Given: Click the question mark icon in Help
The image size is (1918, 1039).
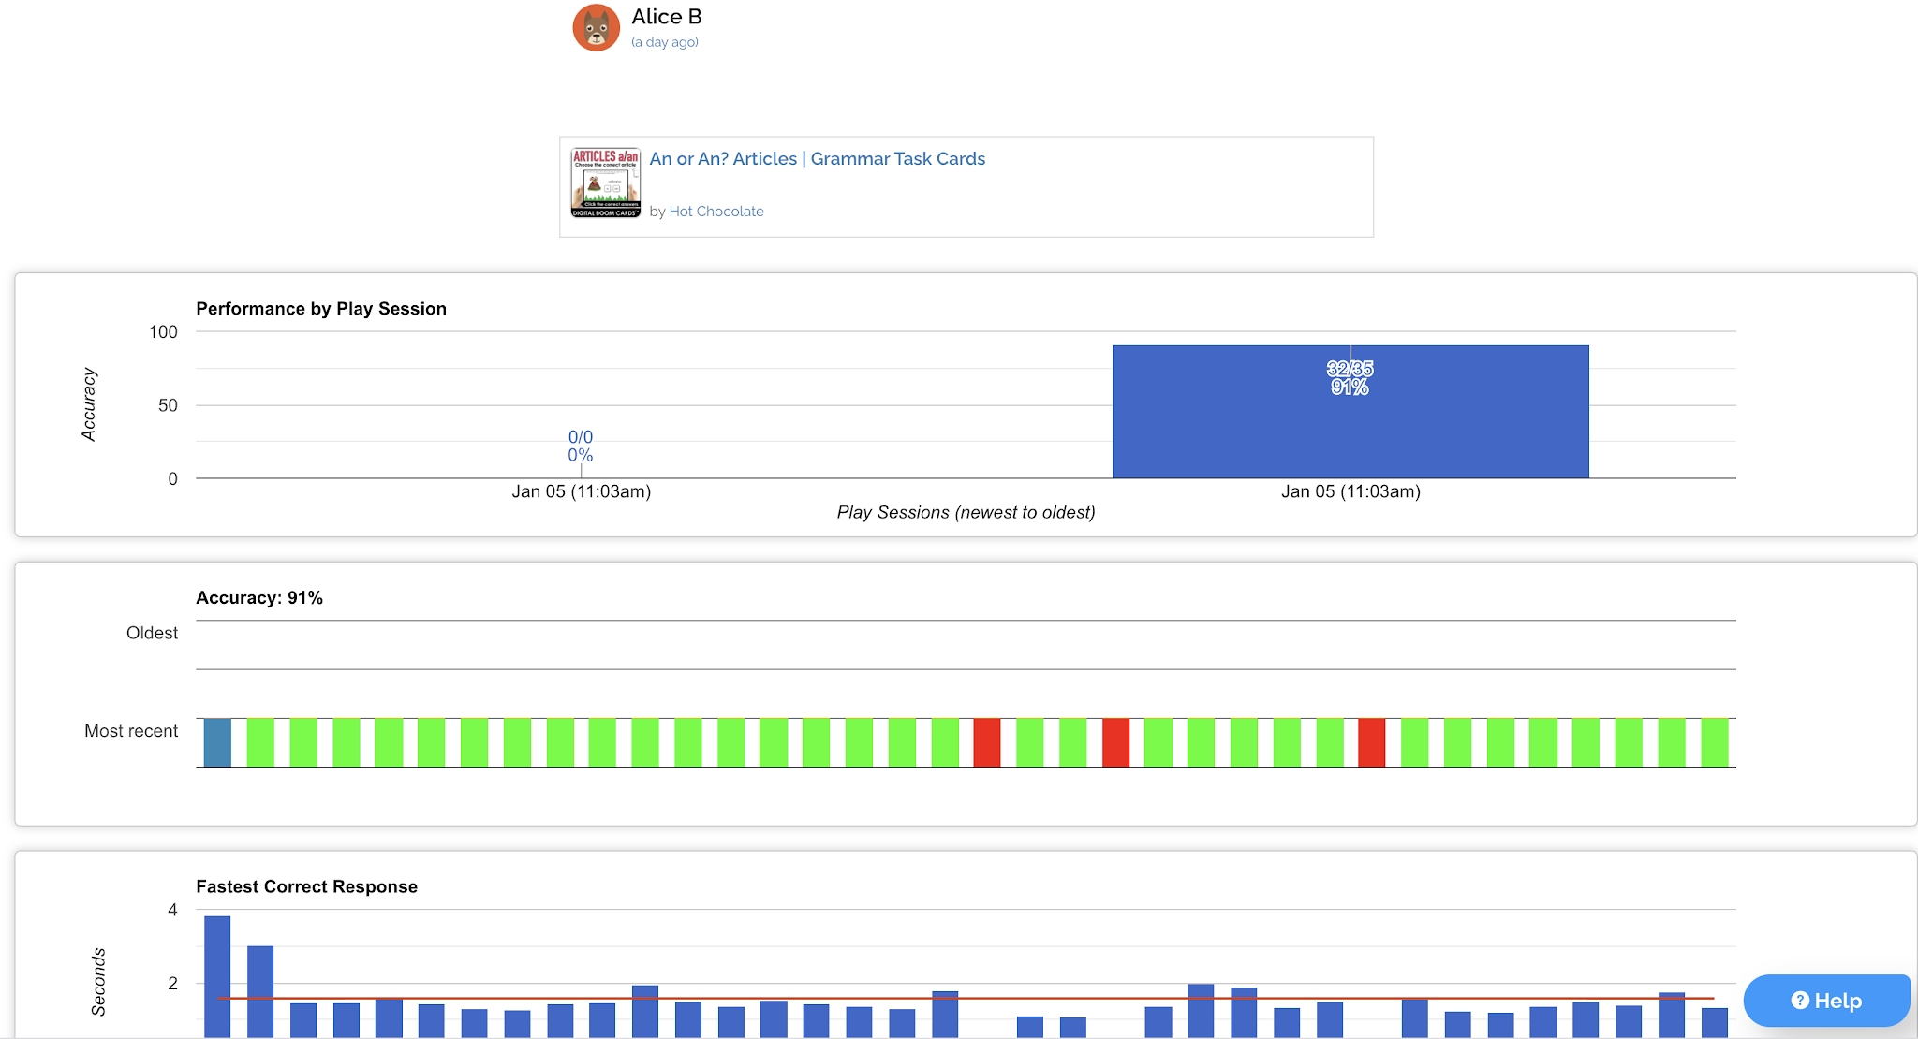Looking at the screenshot, I should click(x=1799, y=1001).
